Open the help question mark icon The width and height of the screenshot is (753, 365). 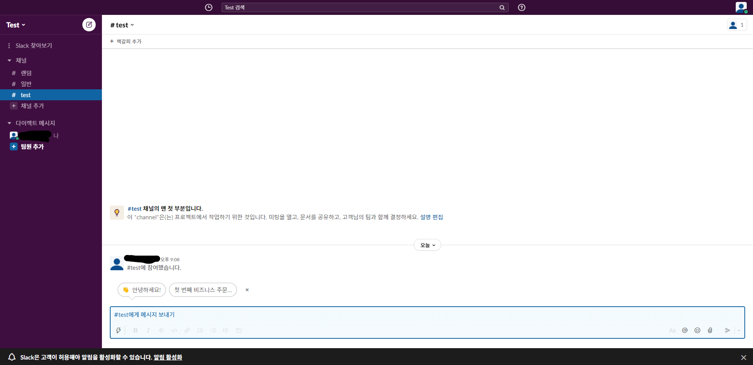[522, 7]
